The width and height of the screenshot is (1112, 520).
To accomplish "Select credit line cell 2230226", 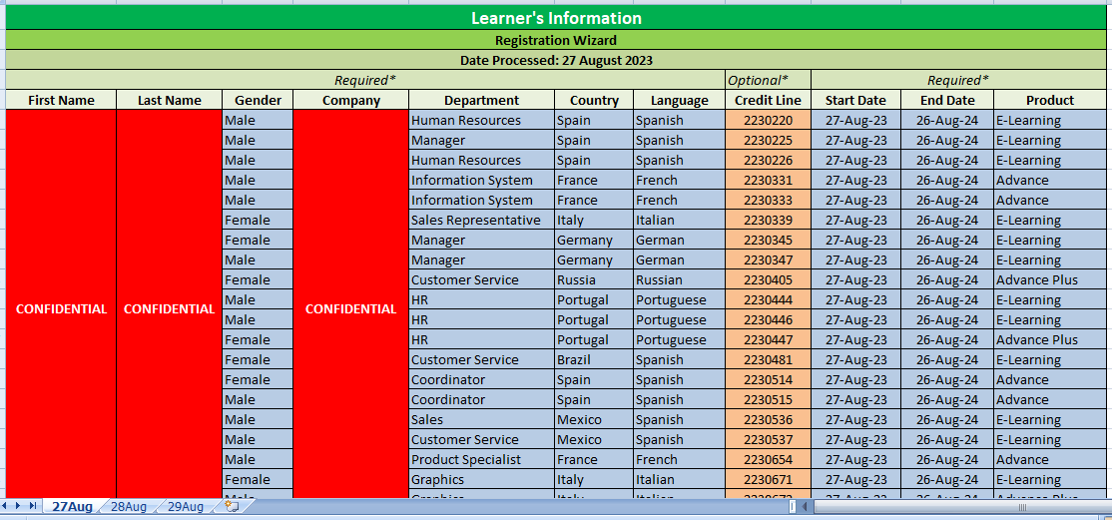I will tap(768, 160).
